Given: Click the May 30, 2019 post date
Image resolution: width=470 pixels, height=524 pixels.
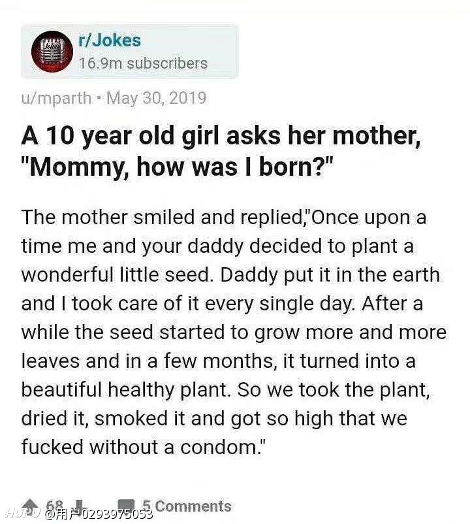Looking at the screenshot, I should 156,98.
